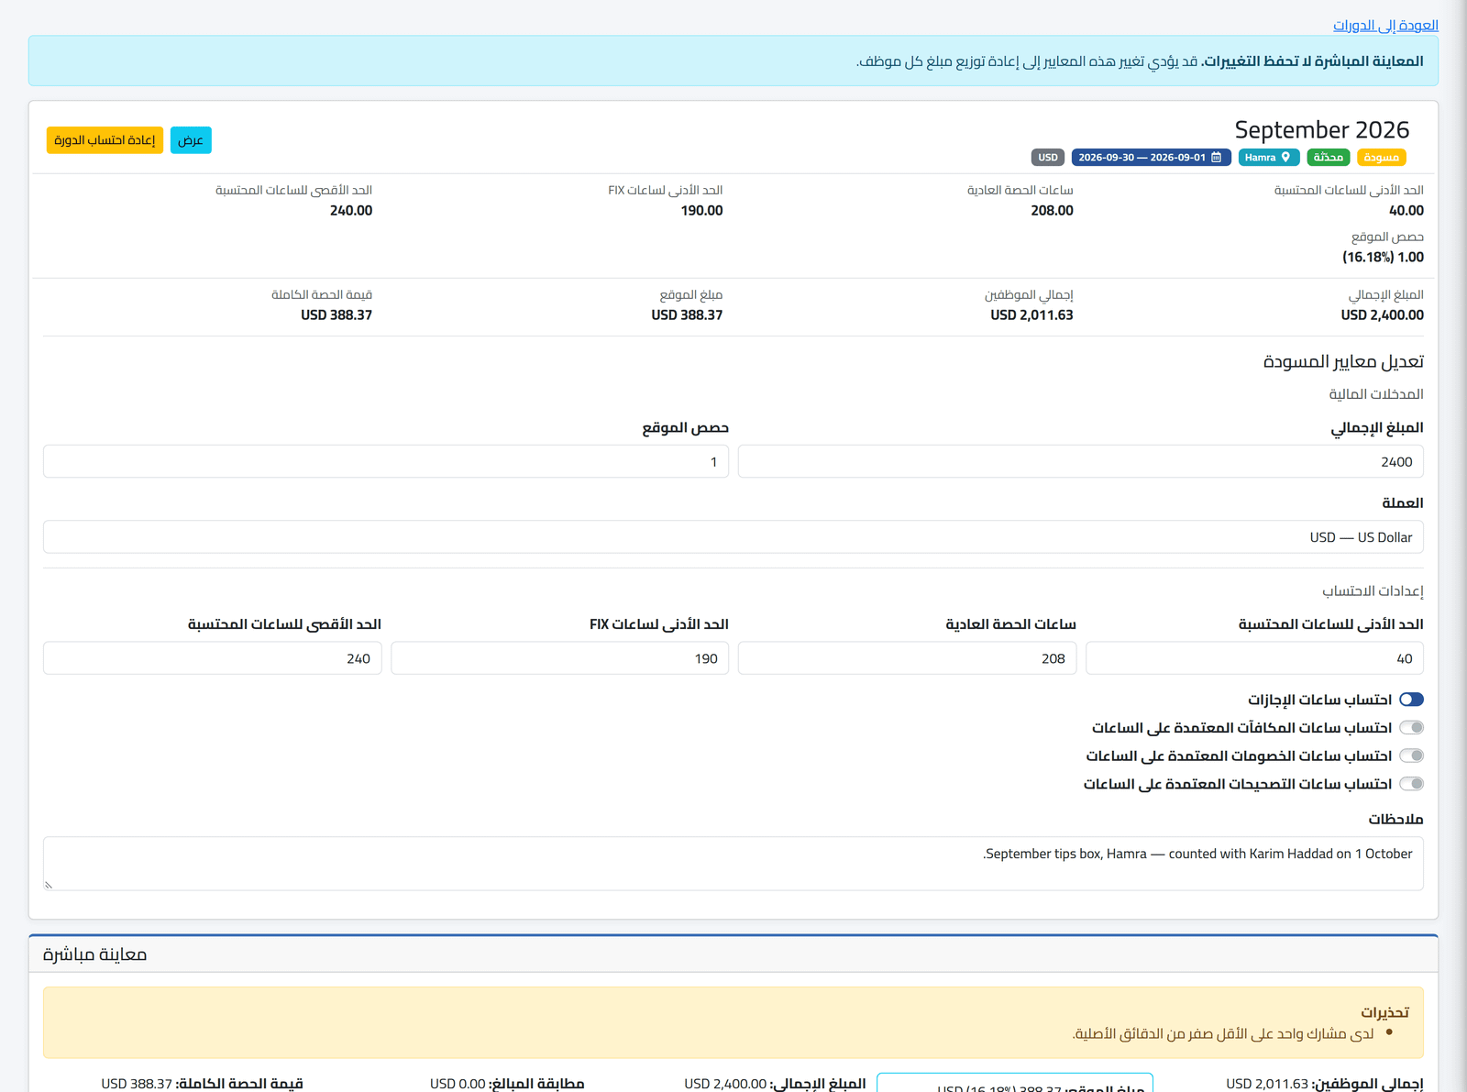Click the USD 2,400.00 summary value
Viewport: 1467px width, 1092px height.
[1382, 314]
